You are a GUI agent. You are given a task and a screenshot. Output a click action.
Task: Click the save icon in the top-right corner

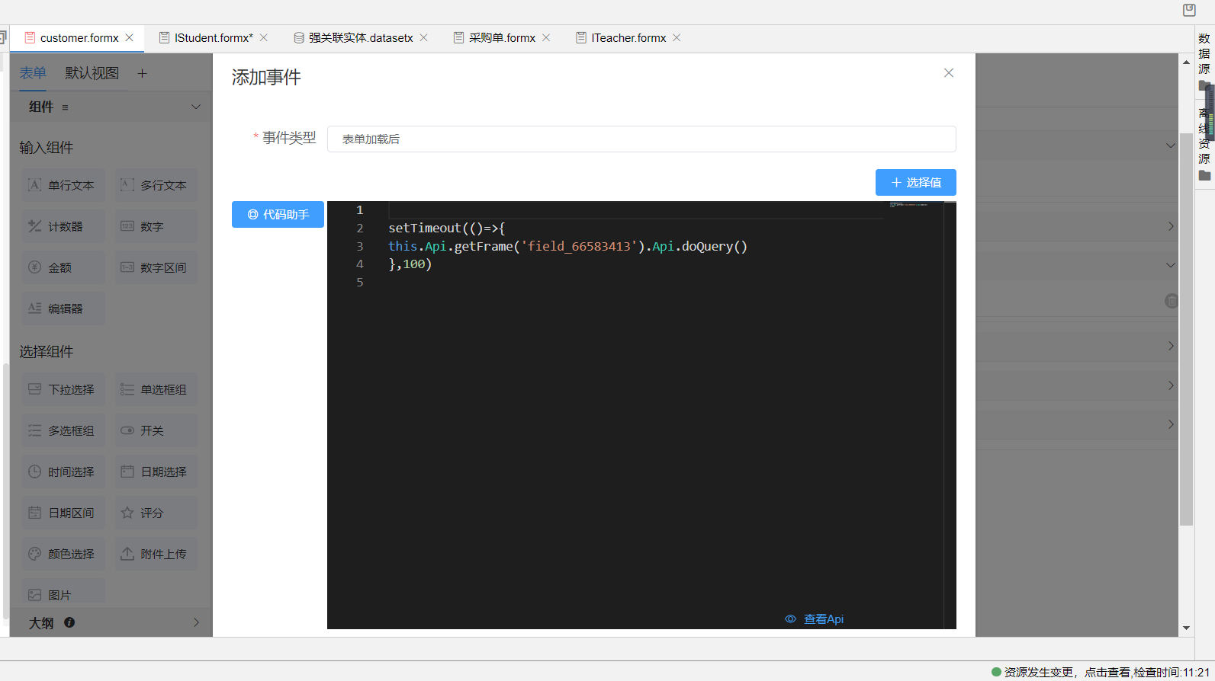1189,10
